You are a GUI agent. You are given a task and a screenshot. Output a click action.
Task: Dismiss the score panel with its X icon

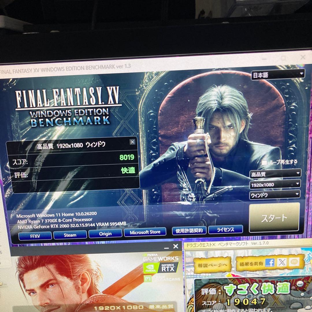coord(132,142)
